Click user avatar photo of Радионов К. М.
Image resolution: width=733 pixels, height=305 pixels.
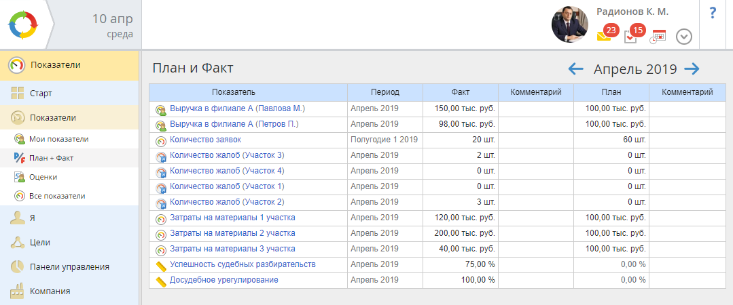pyautogui.click(x=569, y=25)
